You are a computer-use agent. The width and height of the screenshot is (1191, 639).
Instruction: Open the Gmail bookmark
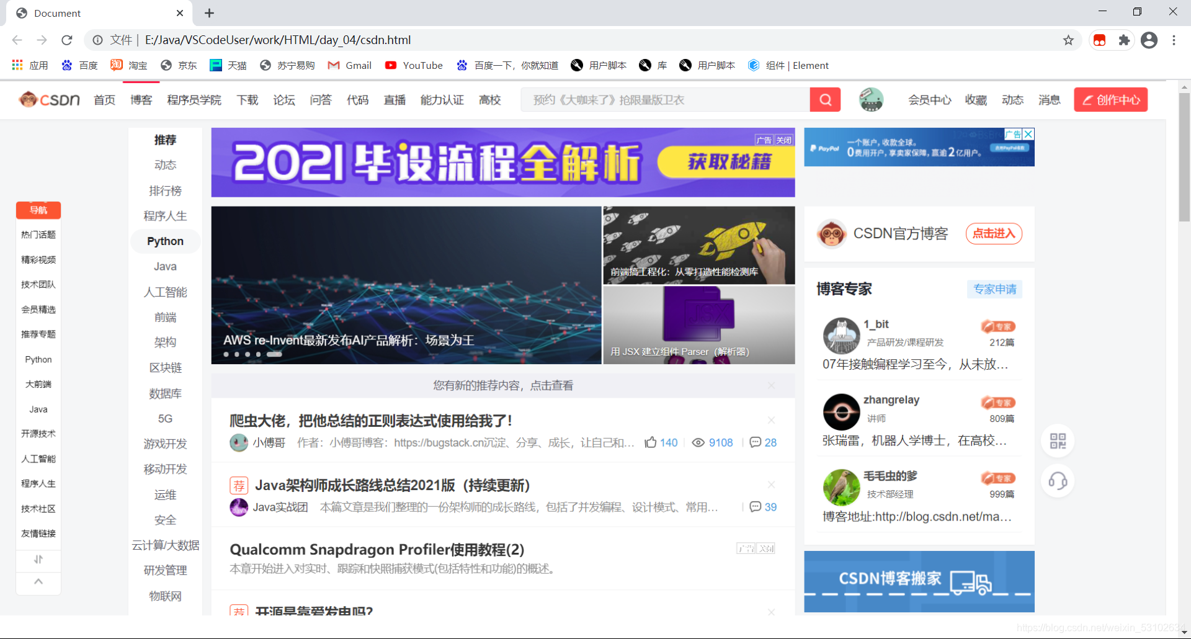[x=350, y=65]
